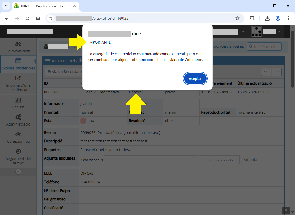Open the jcatala reporter link
295x215 pixels.
click(x=86, y=104)
